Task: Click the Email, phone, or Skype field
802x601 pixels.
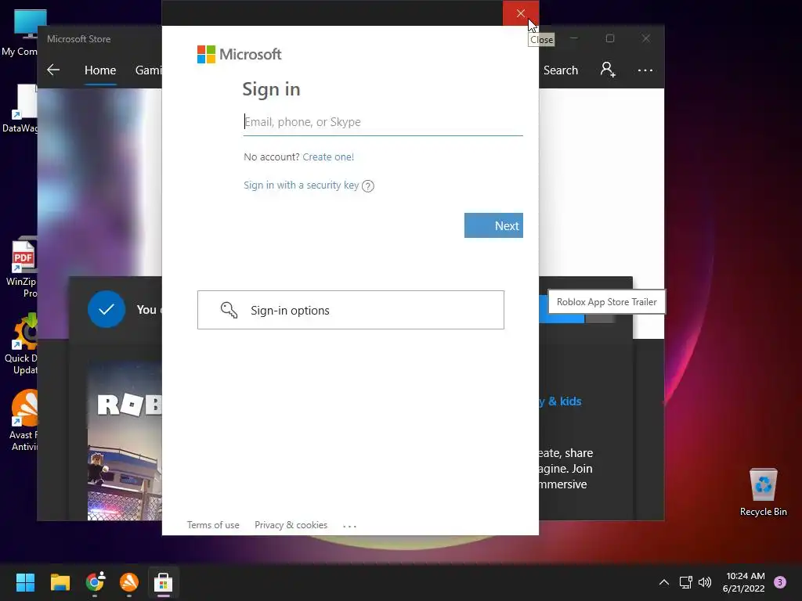Action: click(383, 122)
